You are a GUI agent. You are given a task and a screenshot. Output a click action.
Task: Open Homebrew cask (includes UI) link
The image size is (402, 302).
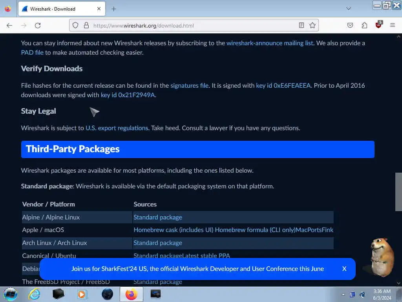pyautogui.click(x=173, y=230)
